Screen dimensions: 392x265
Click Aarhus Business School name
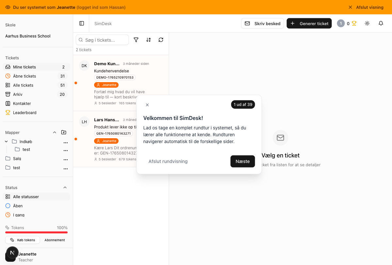click(x=28, y=36)
